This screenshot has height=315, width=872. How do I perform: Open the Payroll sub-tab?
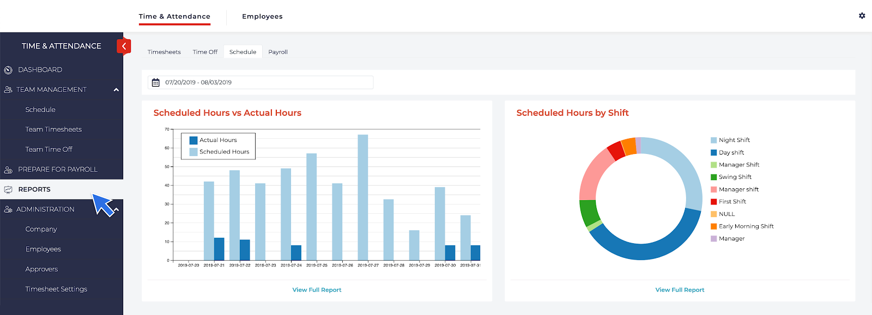278,52
